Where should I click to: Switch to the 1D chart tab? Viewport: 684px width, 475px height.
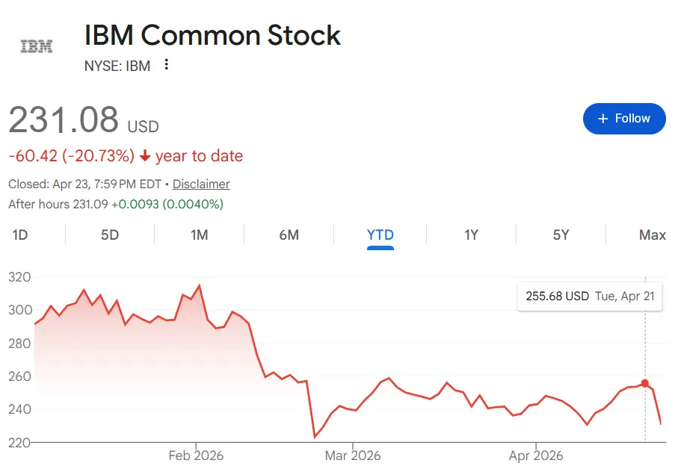coord(20,235)
